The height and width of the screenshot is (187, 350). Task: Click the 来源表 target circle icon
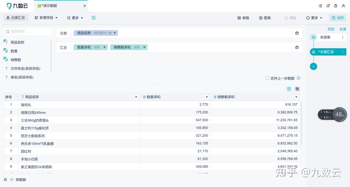(x=314, y=37)
